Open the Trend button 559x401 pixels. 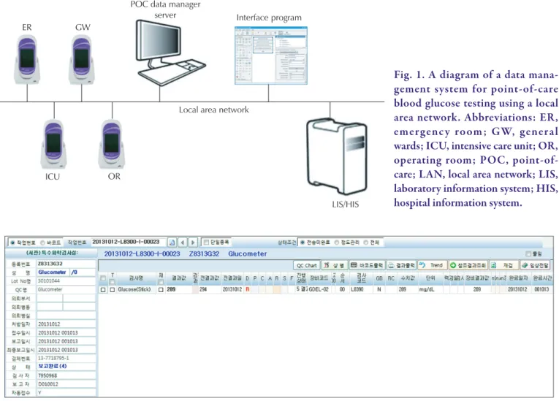click(432, 265)
